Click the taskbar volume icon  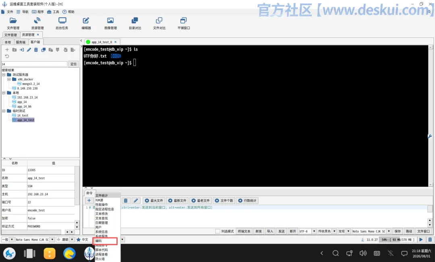tap(363, 253)
